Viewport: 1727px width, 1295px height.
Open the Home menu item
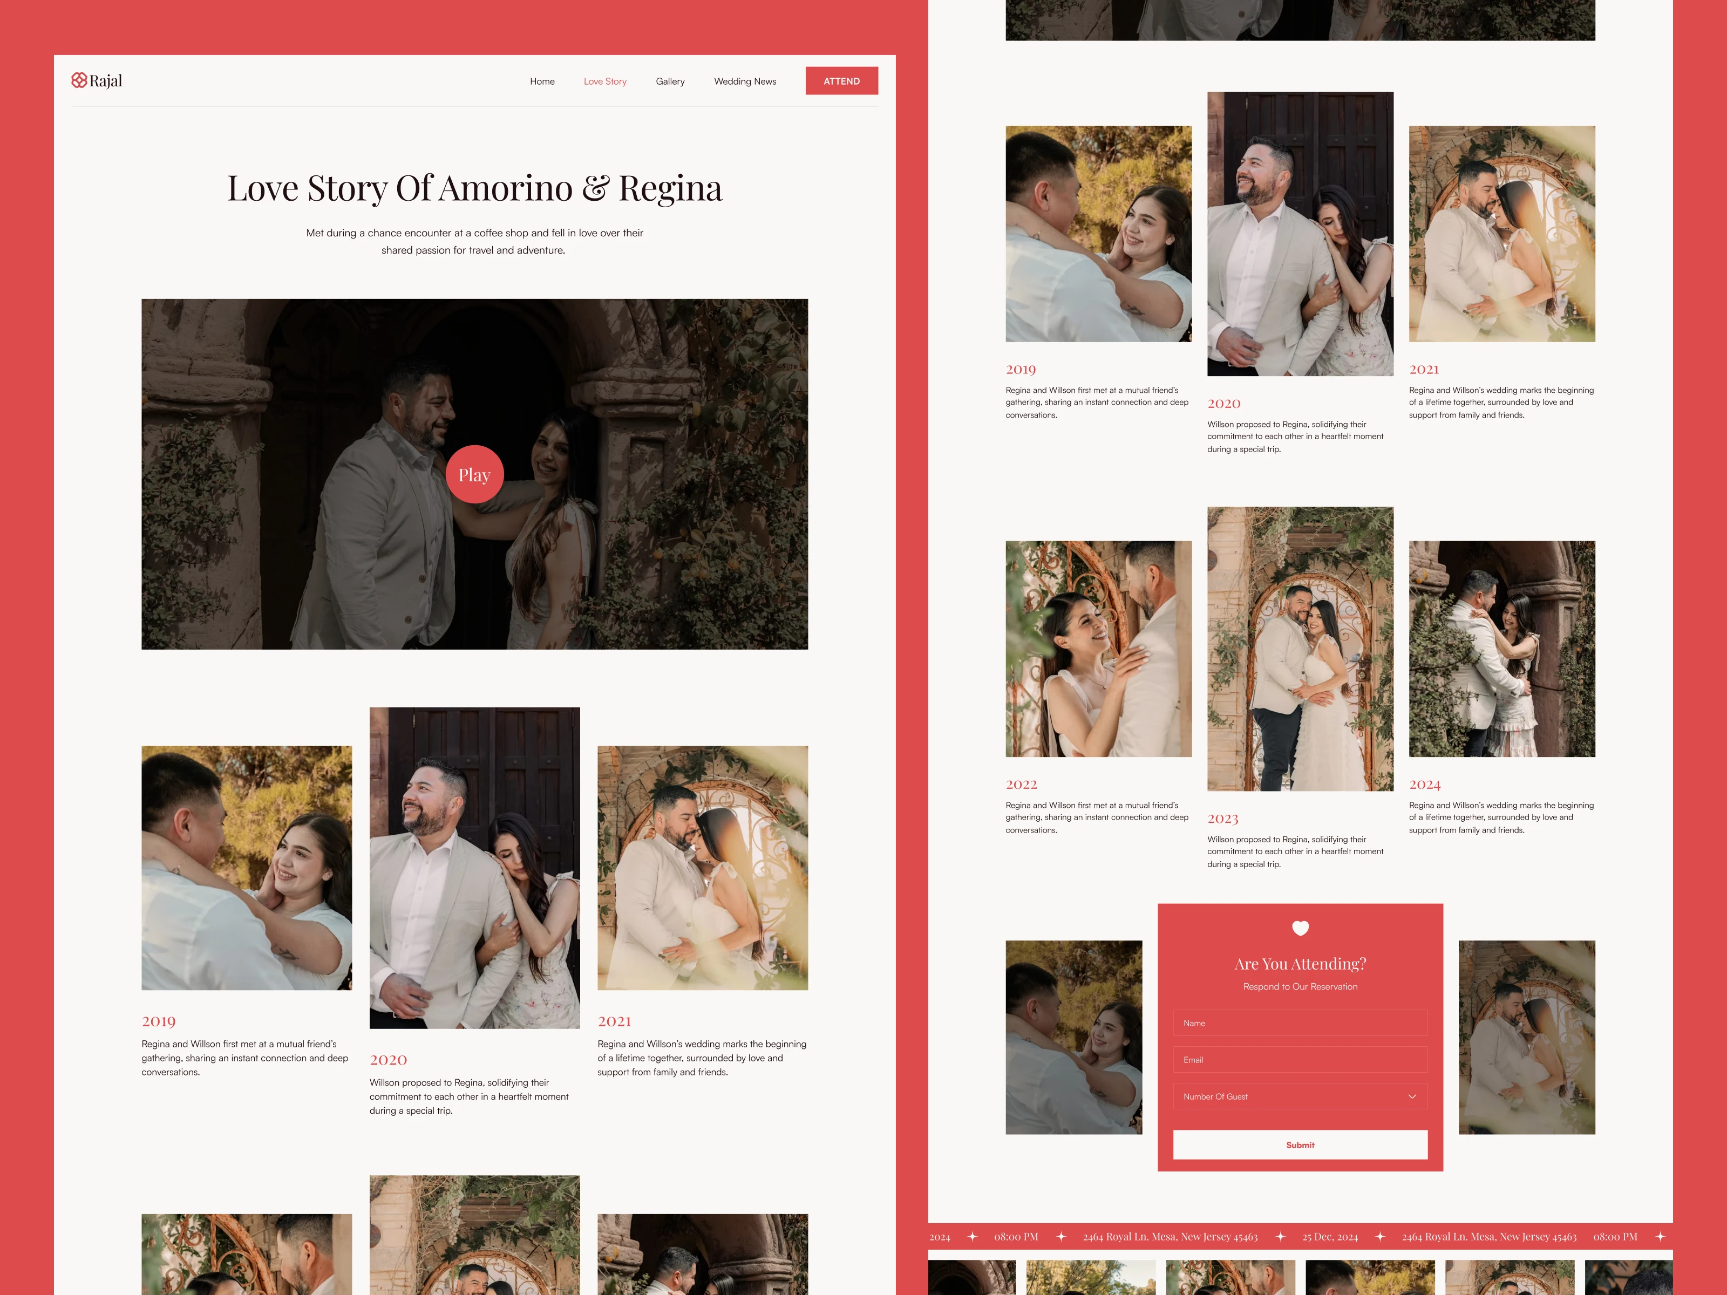542,81
